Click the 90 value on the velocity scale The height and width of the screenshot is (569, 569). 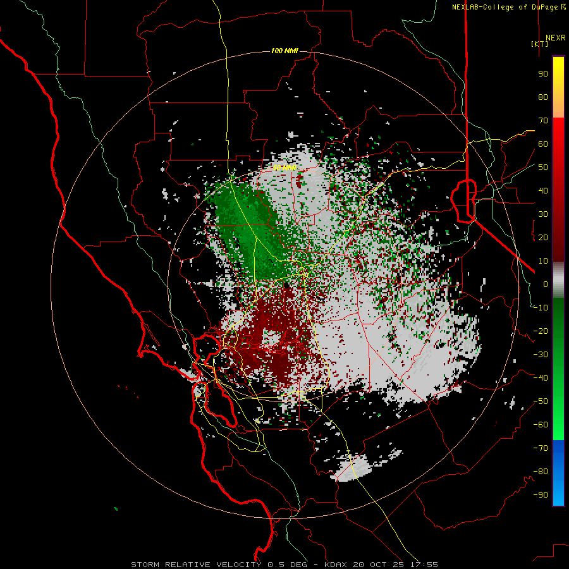pyautogui.click(x=543, y=74)
